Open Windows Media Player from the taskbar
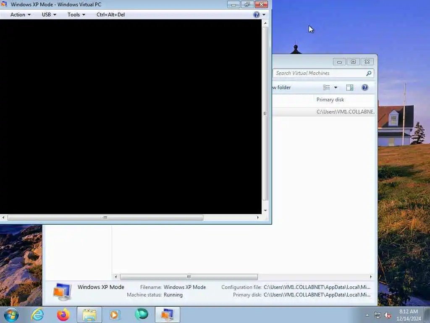The height and width of the screenshot is (323, 430). click(115, 315)
